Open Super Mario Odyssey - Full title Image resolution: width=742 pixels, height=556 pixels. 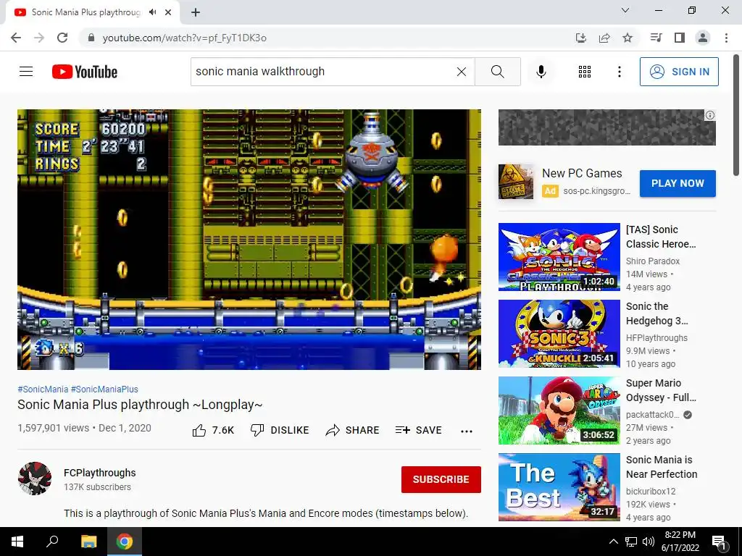click(661, 390)
